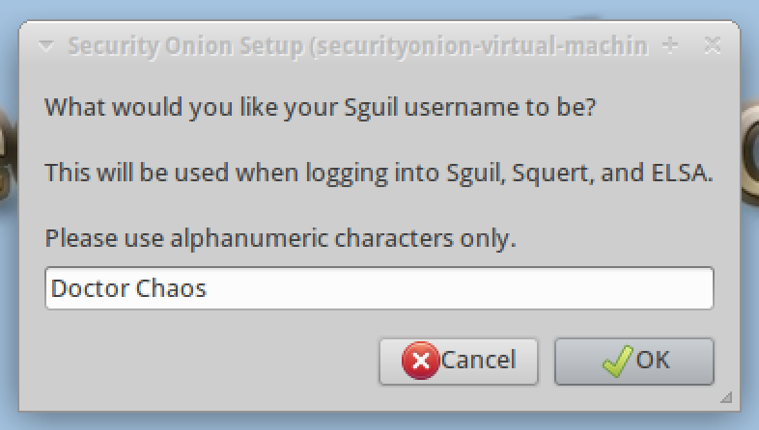Close the Security Onion Setup dialog
The image size is (759, 430).
point(712,45)
